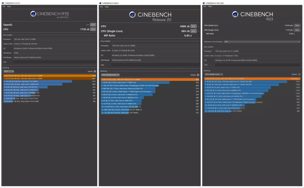Toggle the checkmark next to R20 CPU test

(199, 26)
